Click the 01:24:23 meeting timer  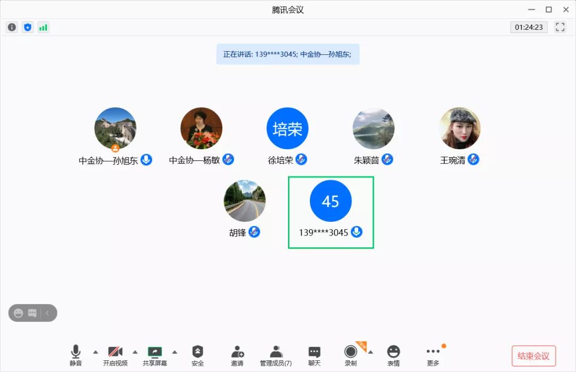(529, 27)
